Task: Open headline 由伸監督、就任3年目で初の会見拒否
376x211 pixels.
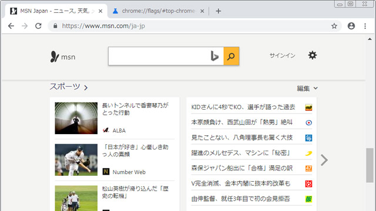Action: (240, 199)
